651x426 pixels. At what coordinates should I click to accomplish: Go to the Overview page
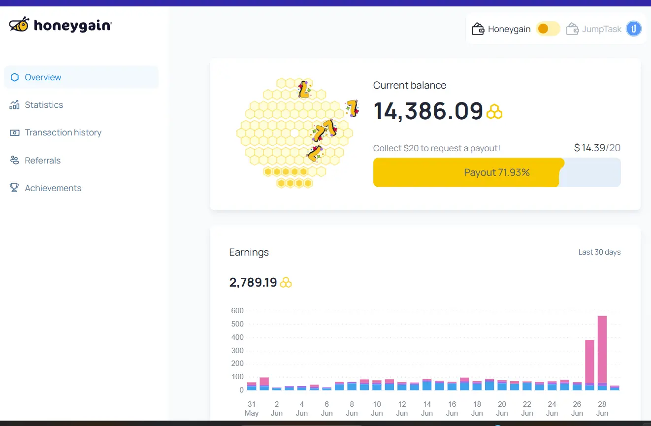pyautogui.click(x=81, y=77)
